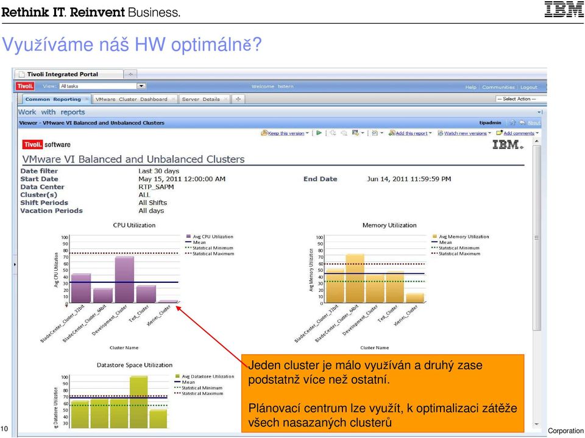Click the Viewer - VMware VI Balanced and Unbalanced Clusters title
This screenshot has width=585, height=438.
pyautogui.click(x=92, y=122)
